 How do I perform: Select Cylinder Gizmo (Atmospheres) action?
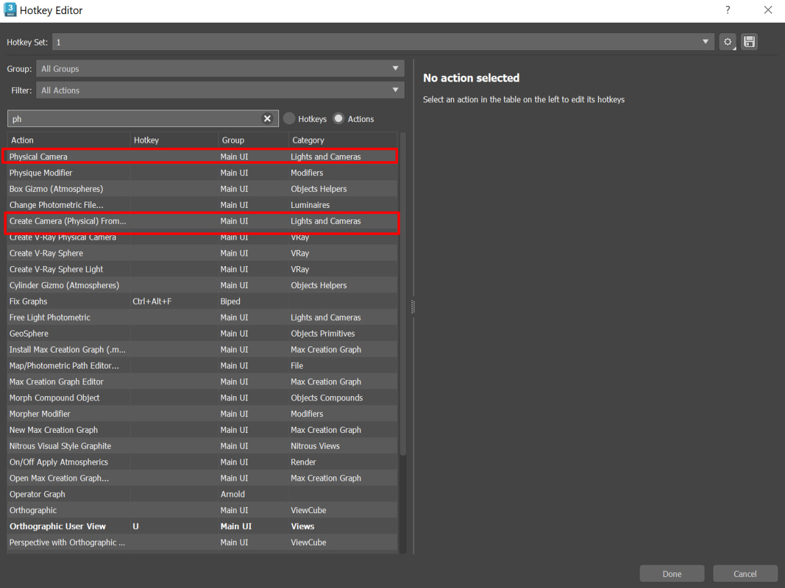202,285
